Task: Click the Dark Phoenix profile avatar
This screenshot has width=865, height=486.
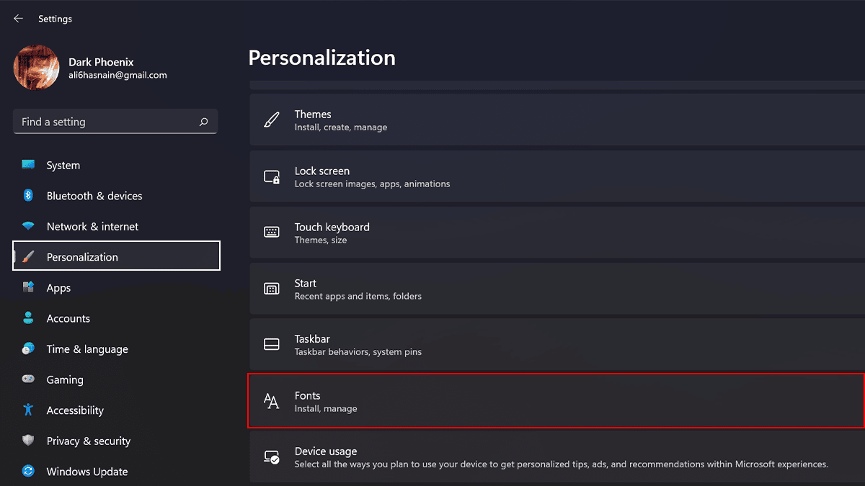Action: (36, 68)
